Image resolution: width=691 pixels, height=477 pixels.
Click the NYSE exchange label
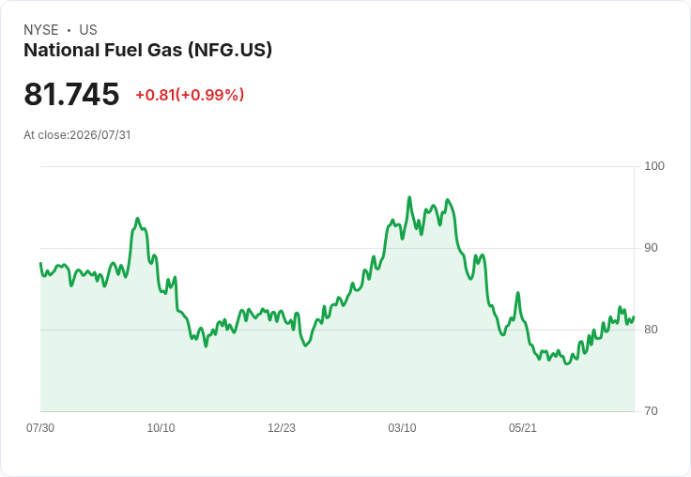pyautogui.click(x=41, y=30)
